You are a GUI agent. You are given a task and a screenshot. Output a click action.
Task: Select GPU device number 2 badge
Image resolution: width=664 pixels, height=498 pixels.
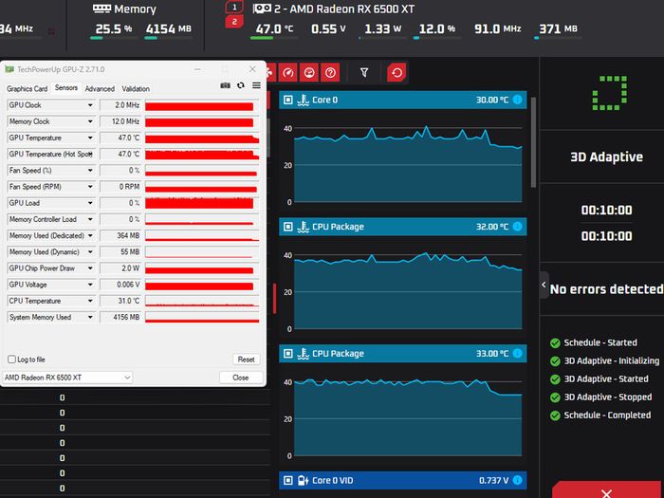tap(234, 22)
